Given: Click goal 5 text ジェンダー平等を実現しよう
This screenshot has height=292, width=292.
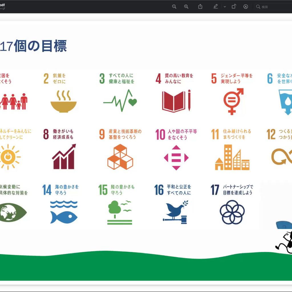Looking at the screenshot, I should (x=236, y=78).
